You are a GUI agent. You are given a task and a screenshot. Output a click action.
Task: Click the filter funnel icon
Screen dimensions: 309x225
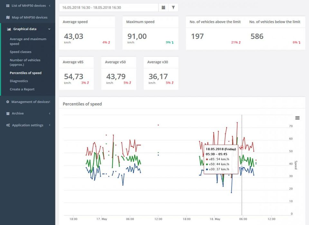click(173, 7)
